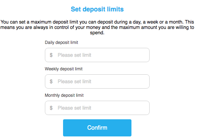Image resolution: width=197 pixels, height=140 pixels.
Task: Click the description line starting 'means you are'
Action: point(97,27)
